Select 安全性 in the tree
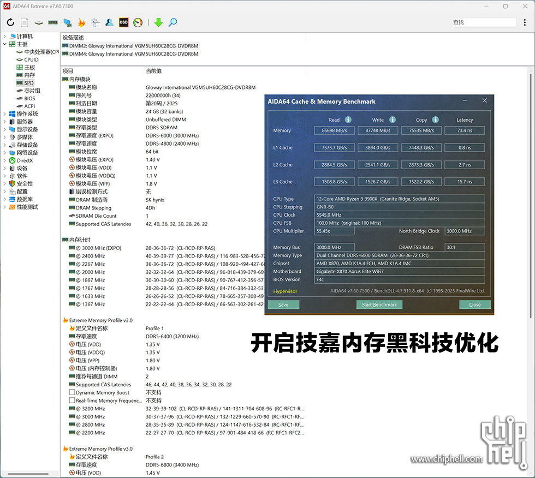This screenshot has height=478, width=535. pyautogui.click(x=21, y=184)
